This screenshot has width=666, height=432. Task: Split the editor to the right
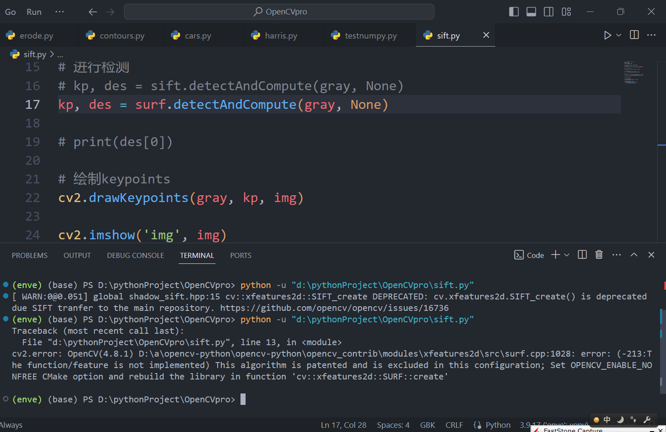[x=634, y=35]
